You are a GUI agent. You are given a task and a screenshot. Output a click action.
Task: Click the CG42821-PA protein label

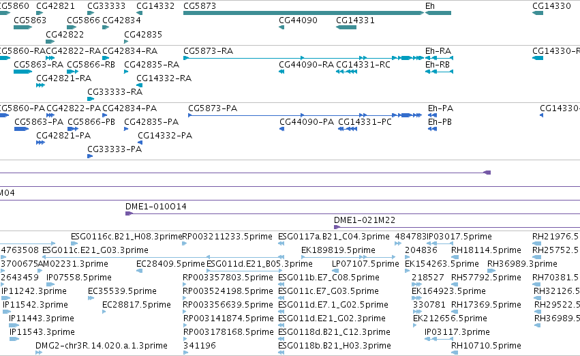point(63,136)
